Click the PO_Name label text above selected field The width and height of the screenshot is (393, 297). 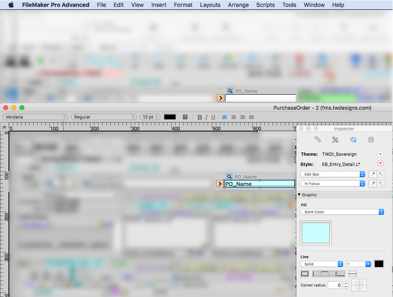click(246, 177)
